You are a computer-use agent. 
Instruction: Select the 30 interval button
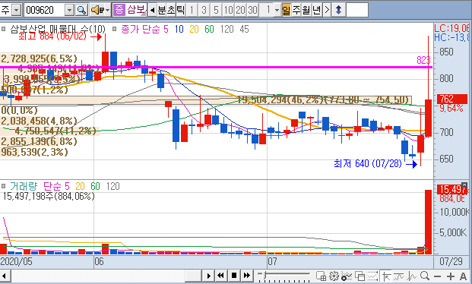click(x=252, y=10)
